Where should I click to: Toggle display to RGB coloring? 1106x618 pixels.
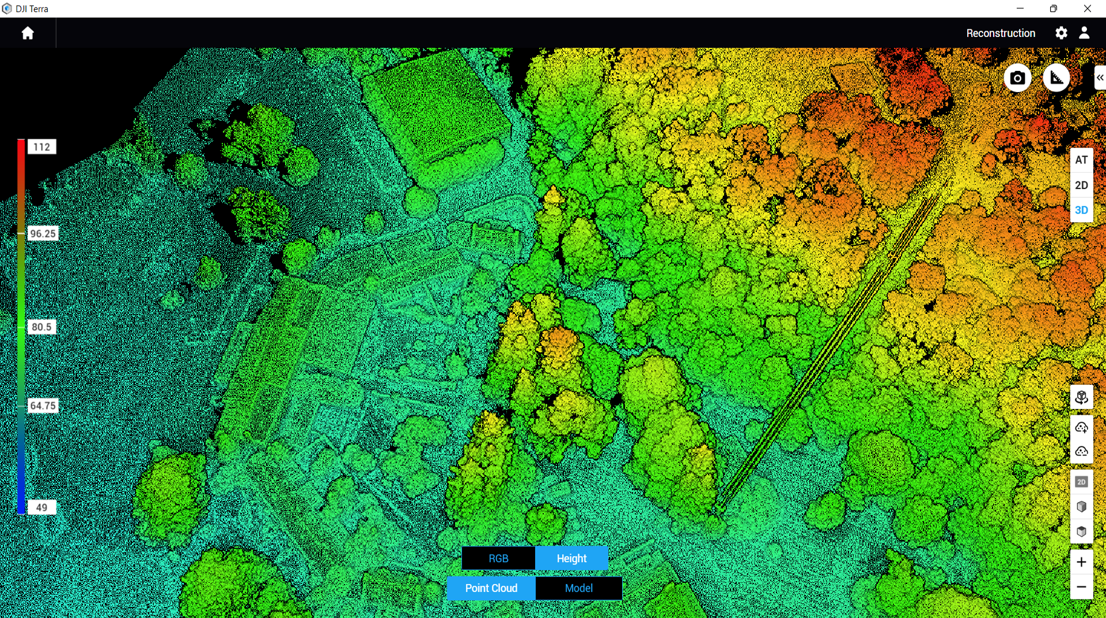click(498, 558)
